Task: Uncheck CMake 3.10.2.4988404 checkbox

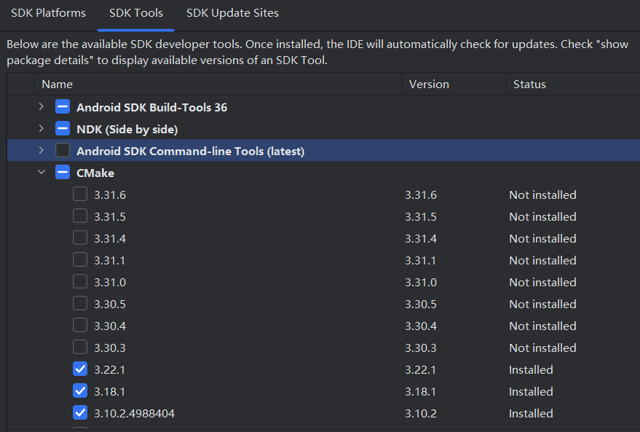Action: tap(80, 413)
